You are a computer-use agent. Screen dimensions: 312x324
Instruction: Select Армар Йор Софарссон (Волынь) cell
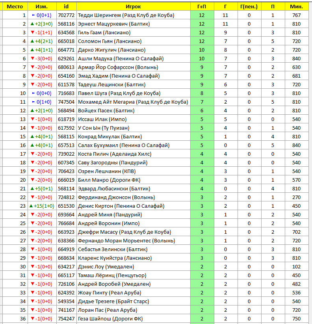pos(134,67)
